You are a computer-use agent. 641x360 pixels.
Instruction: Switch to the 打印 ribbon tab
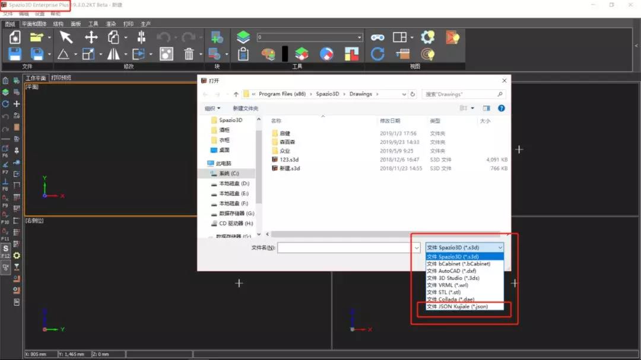click(128, 24)
